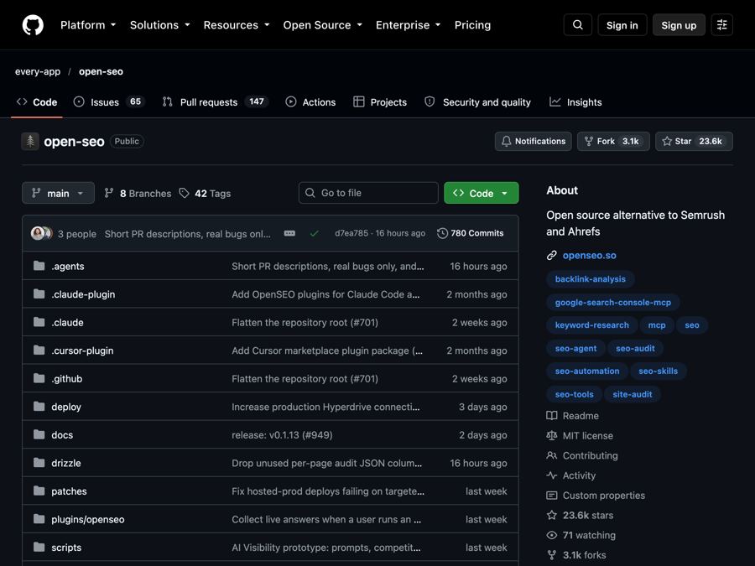This screenshot has width=755, height=566.
Task: Select the seo-automation topic tag
Action: click(587, 371)
